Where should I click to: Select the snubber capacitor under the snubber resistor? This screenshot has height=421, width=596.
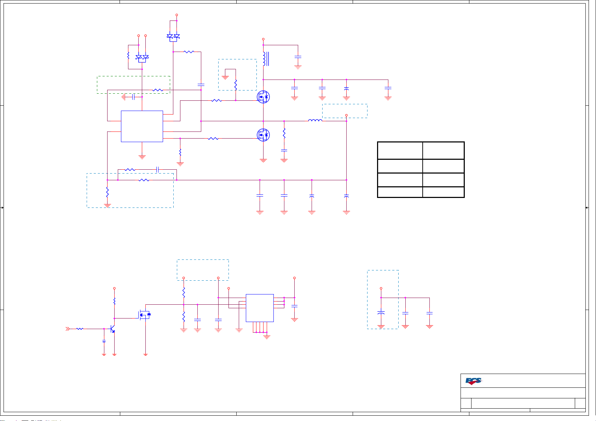pos(284,151)
